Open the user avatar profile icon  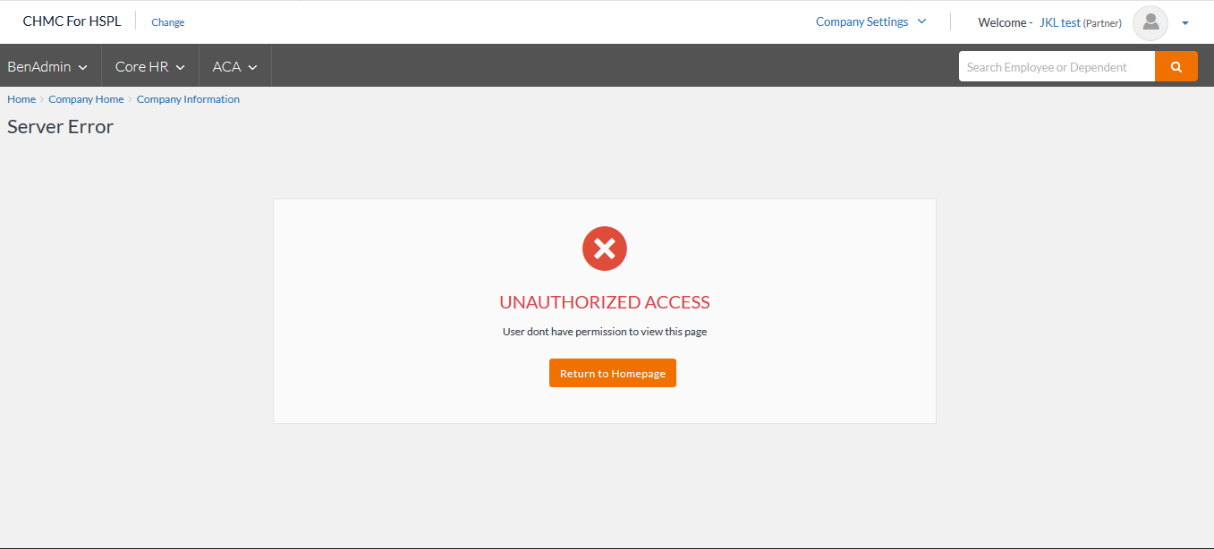pyautogui.click(x=1150, y=22)
